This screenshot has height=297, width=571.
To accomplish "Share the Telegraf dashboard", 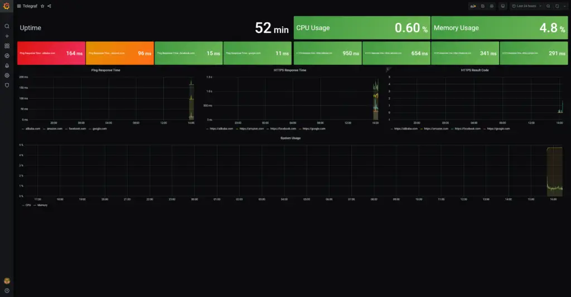I will 49,6.
